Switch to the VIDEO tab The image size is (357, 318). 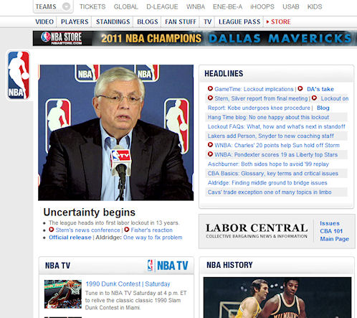pos(44,22)
